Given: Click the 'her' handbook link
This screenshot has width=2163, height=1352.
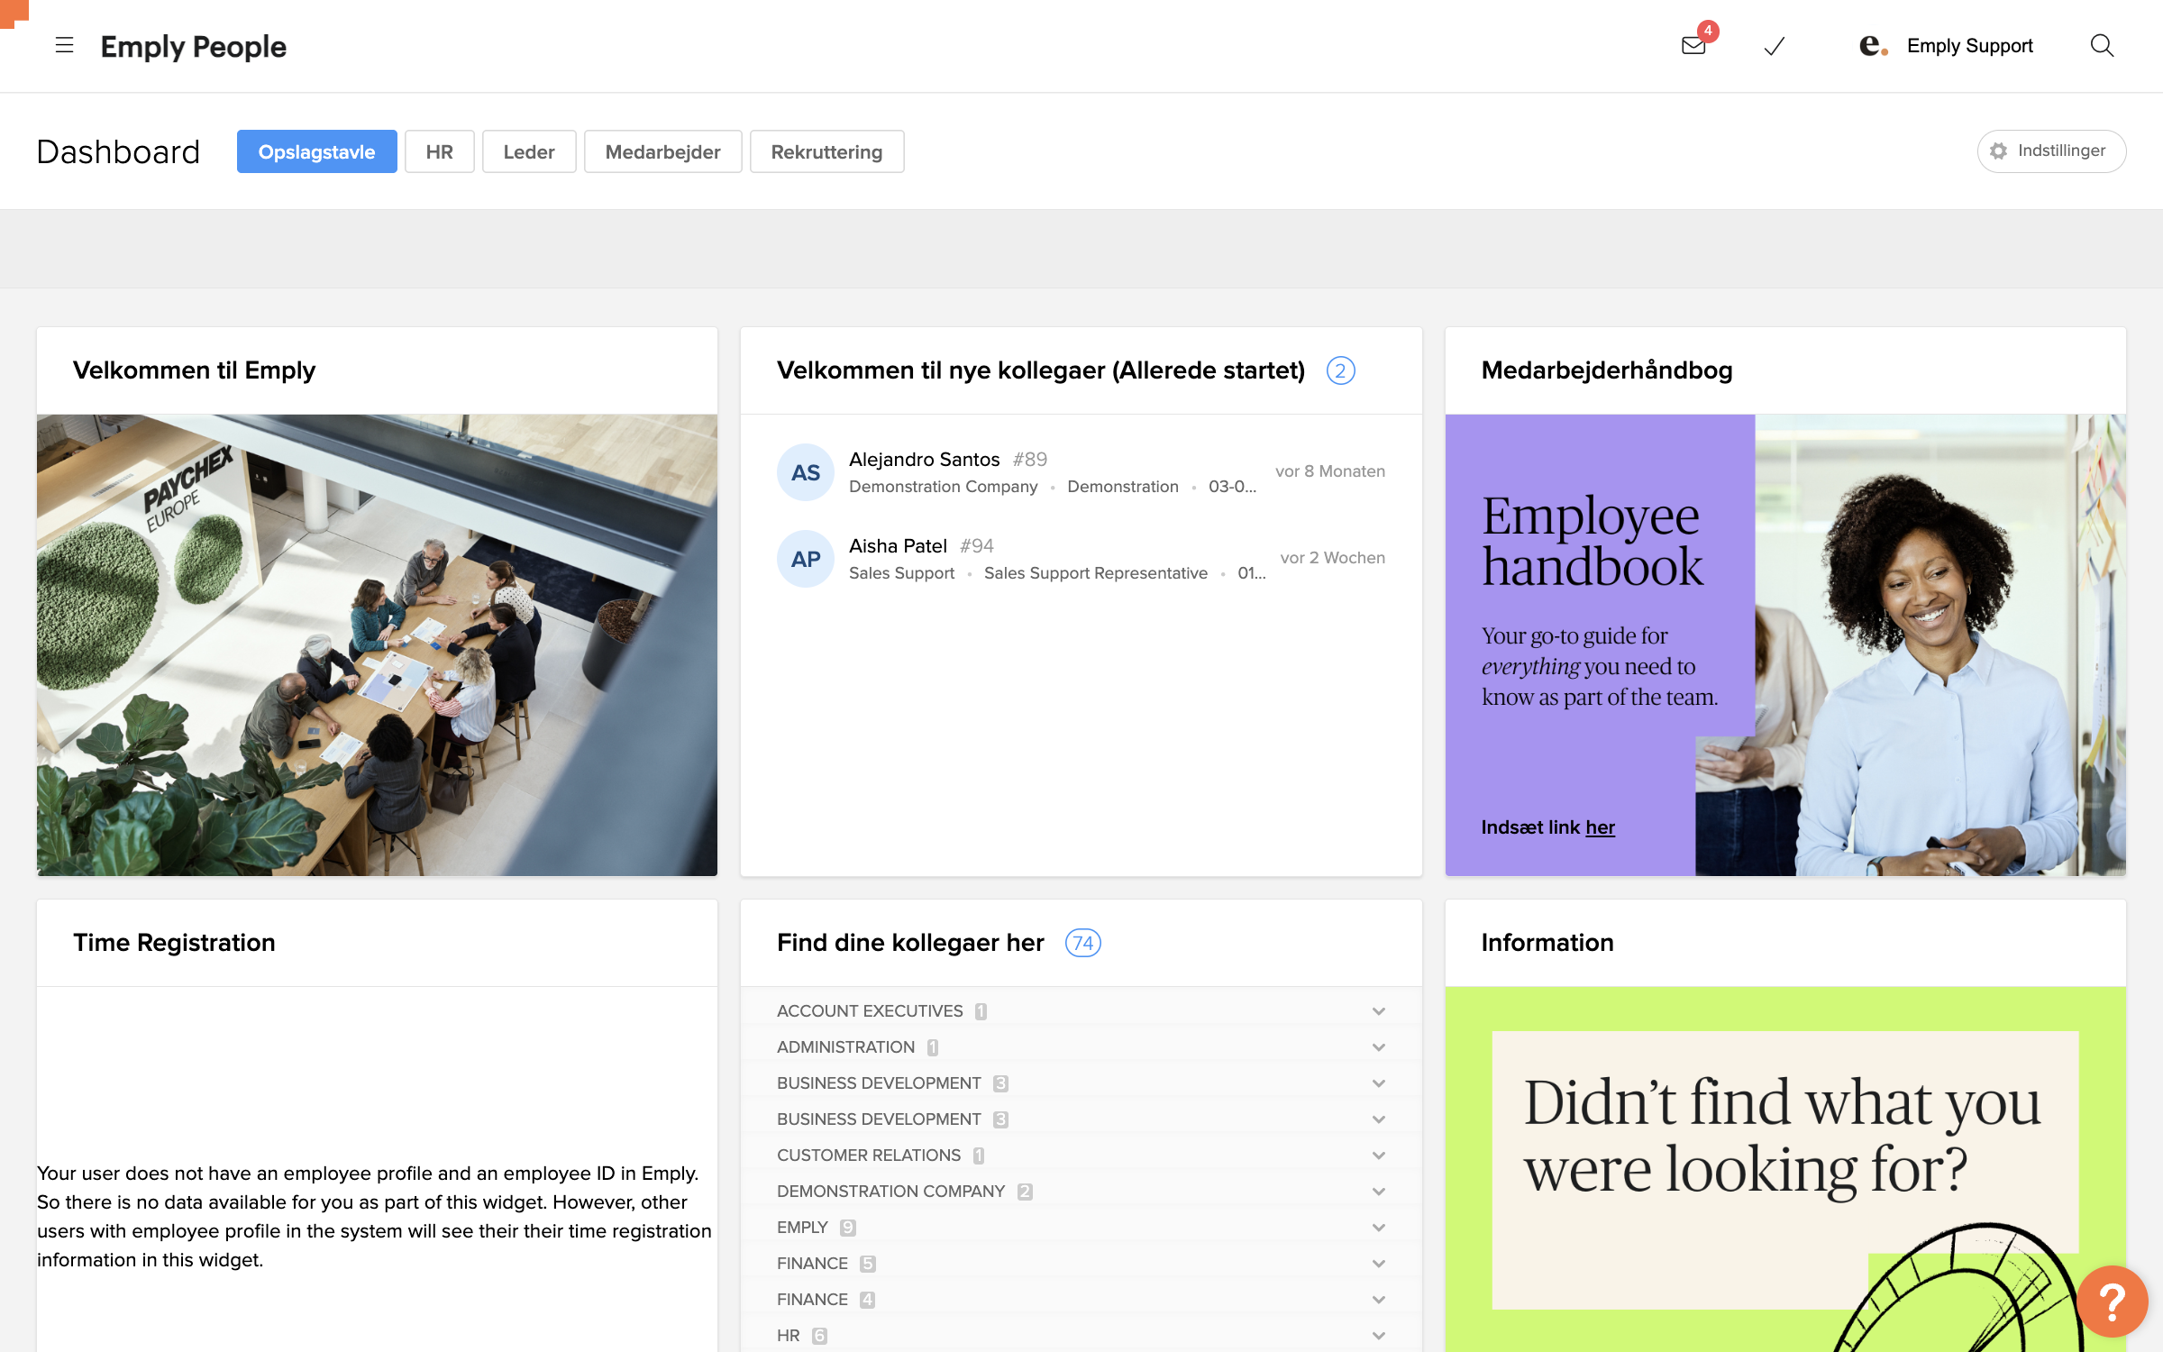Looking at the screenshot, I should [x=1600, y=827].
